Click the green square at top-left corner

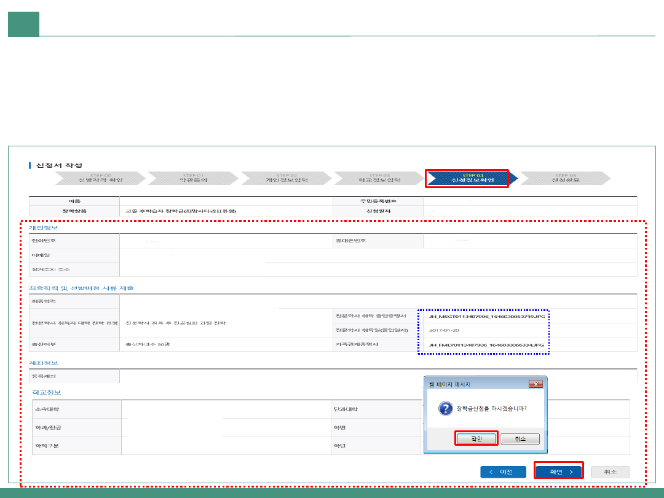click(23, 24)
